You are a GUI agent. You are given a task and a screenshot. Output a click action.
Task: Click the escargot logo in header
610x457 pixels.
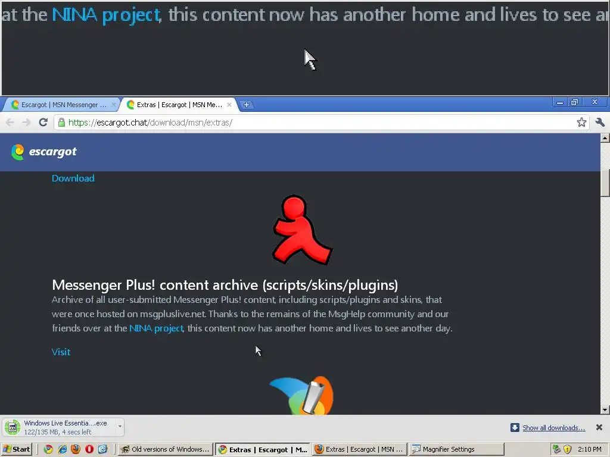44,152
